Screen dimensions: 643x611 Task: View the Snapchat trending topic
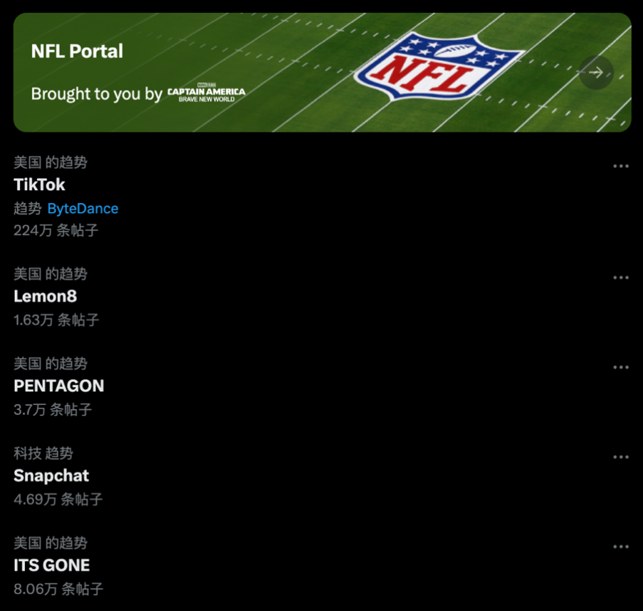[51, 476]
